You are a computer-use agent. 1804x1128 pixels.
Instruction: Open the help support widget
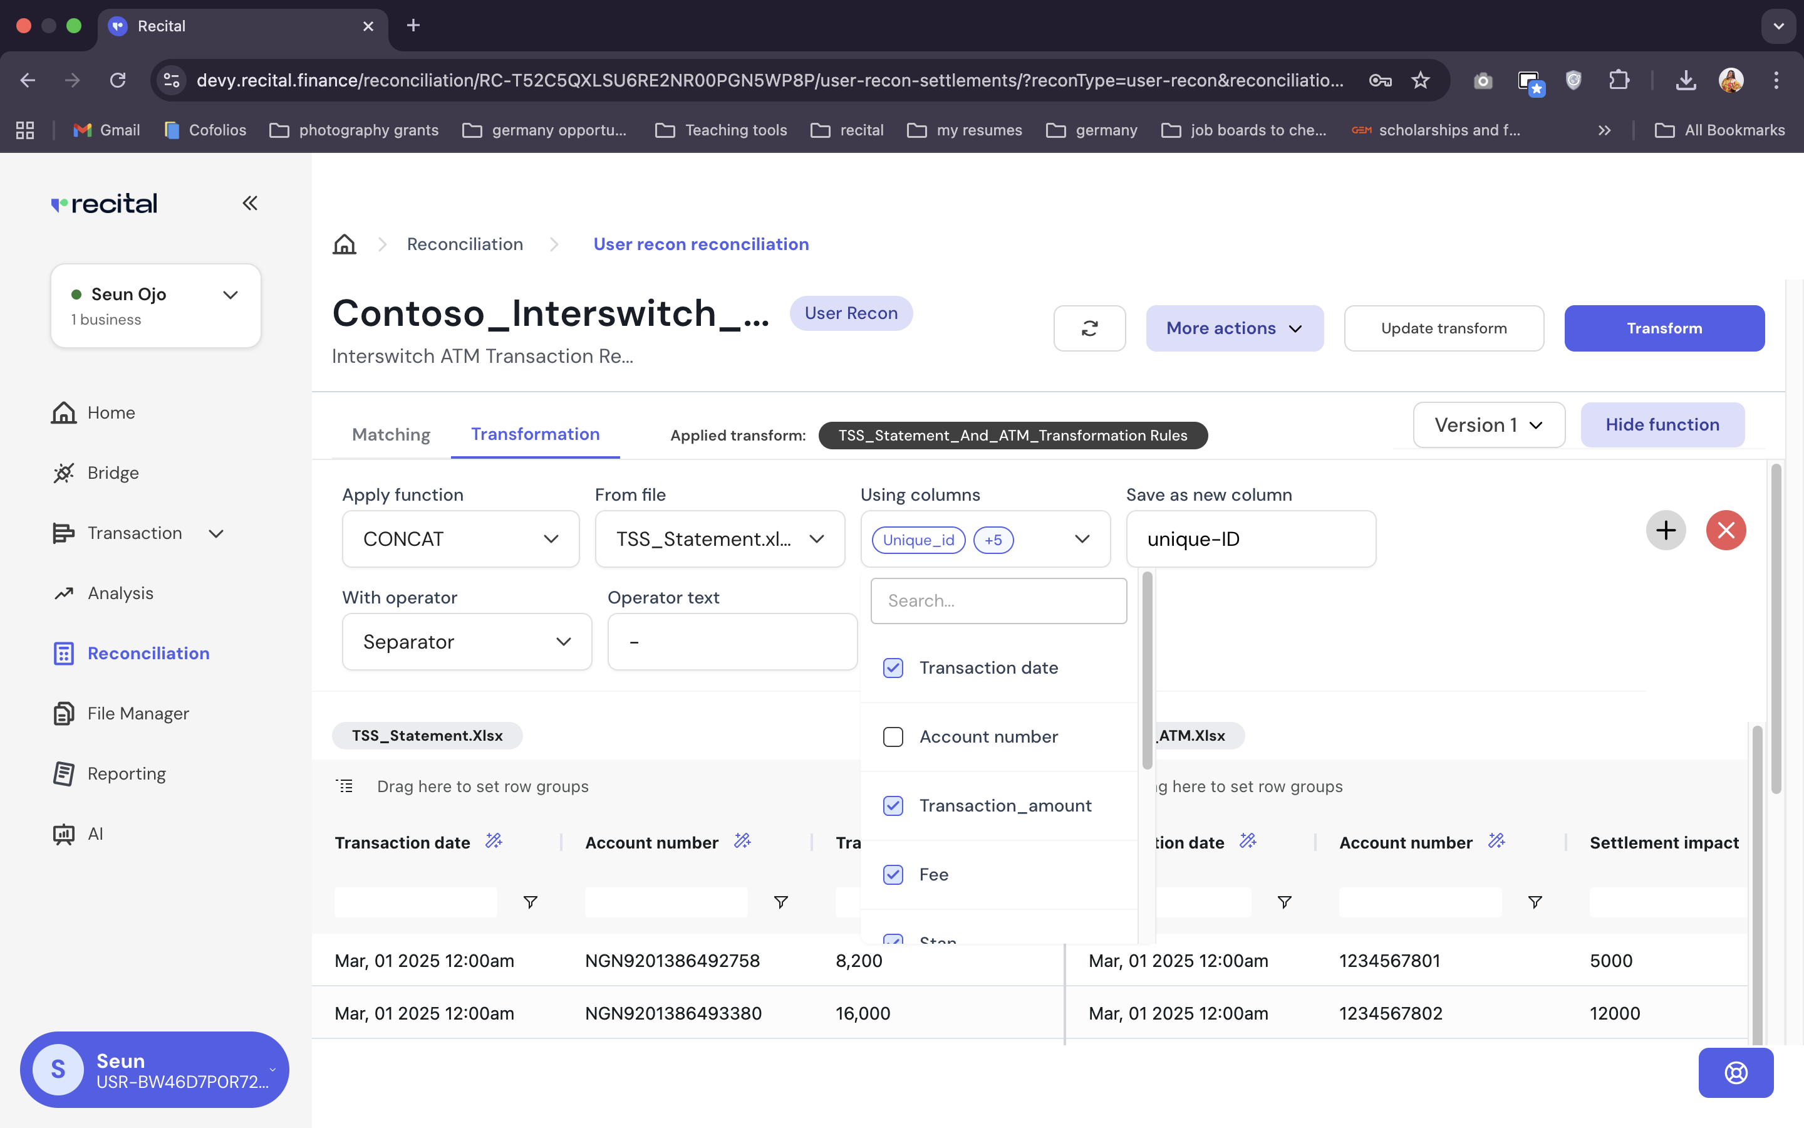point(1736,1073)
